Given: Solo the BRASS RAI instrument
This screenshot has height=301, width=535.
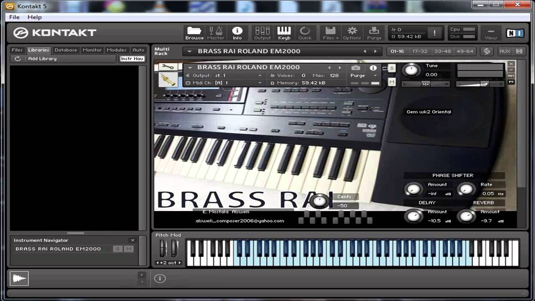Looking at the screenshot, I should tap(392, 68).
